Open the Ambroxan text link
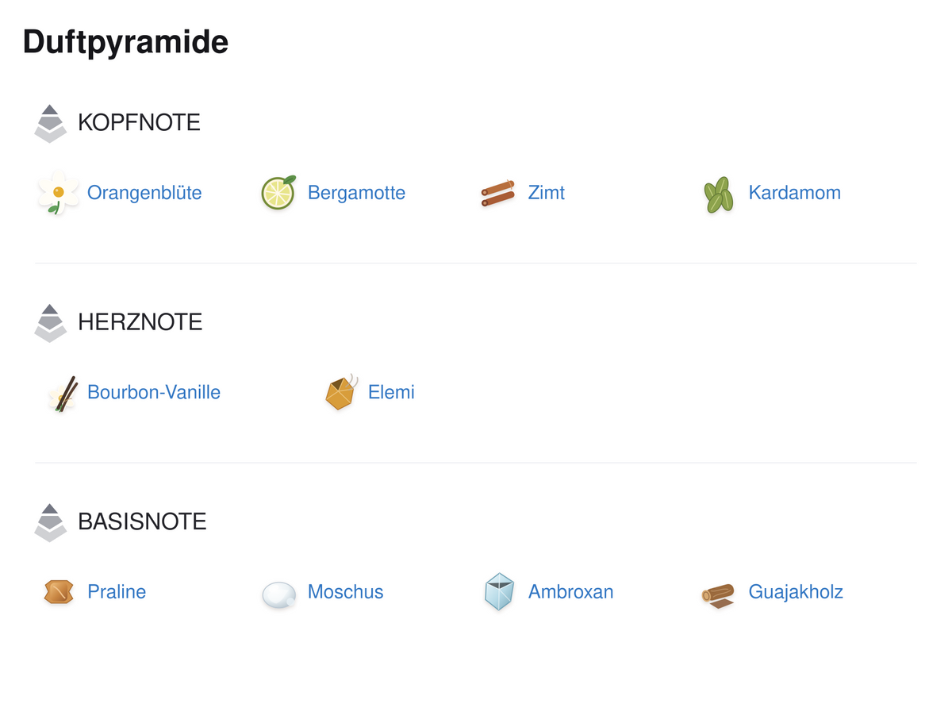This screenshot has width=952, height=727. 570,592
